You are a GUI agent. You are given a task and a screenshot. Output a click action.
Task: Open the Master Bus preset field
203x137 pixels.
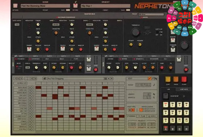151,14
